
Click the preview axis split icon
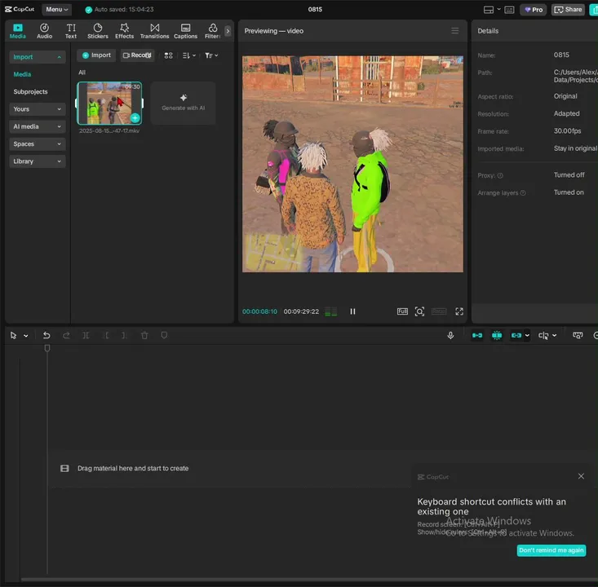point(543,335)
